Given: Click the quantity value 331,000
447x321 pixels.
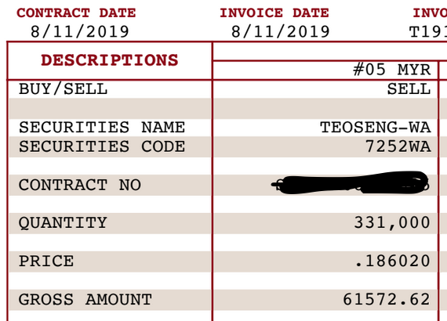Looking at the screenshot, I should [x=392, y=222].
